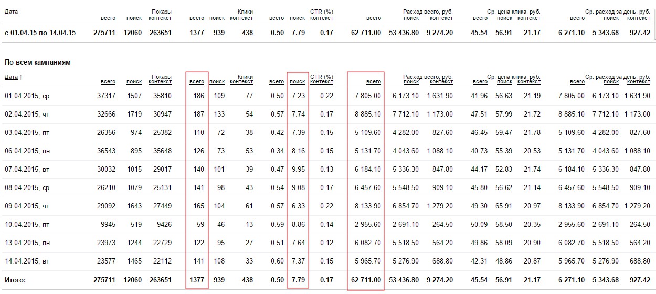Sort by Клики контекст column header
Screen dimensions: 656x294
click(x=241, y=82)
